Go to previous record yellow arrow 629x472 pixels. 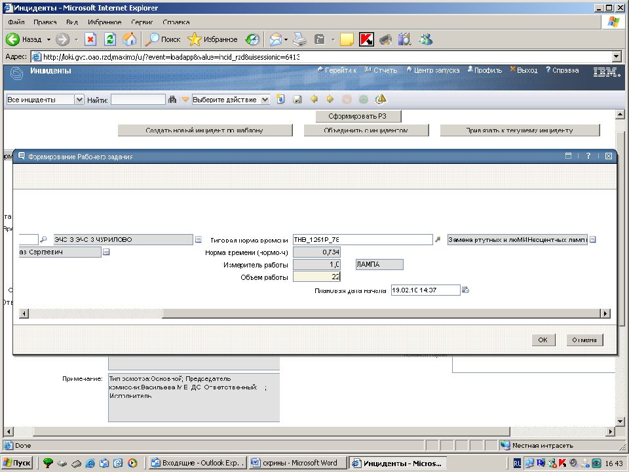pos(314,99)
